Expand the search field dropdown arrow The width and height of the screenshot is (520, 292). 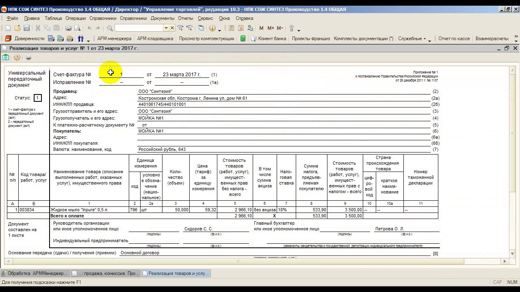coord(166,28)
